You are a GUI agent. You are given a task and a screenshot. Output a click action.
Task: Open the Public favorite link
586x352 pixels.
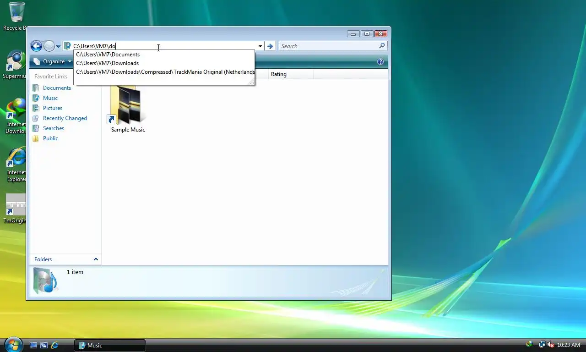(50, 138)
